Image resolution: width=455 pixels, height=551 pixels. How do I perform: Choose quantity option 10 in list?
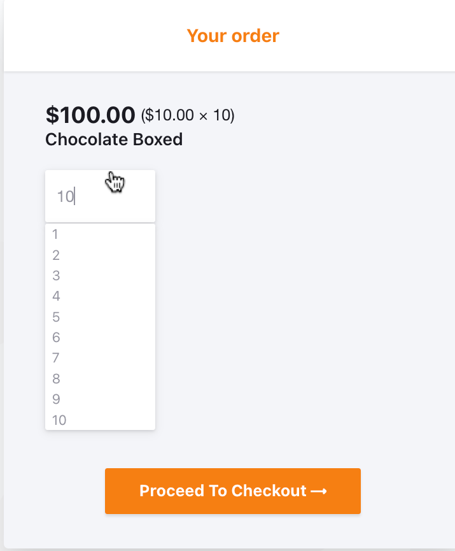[x=100, y=420]
